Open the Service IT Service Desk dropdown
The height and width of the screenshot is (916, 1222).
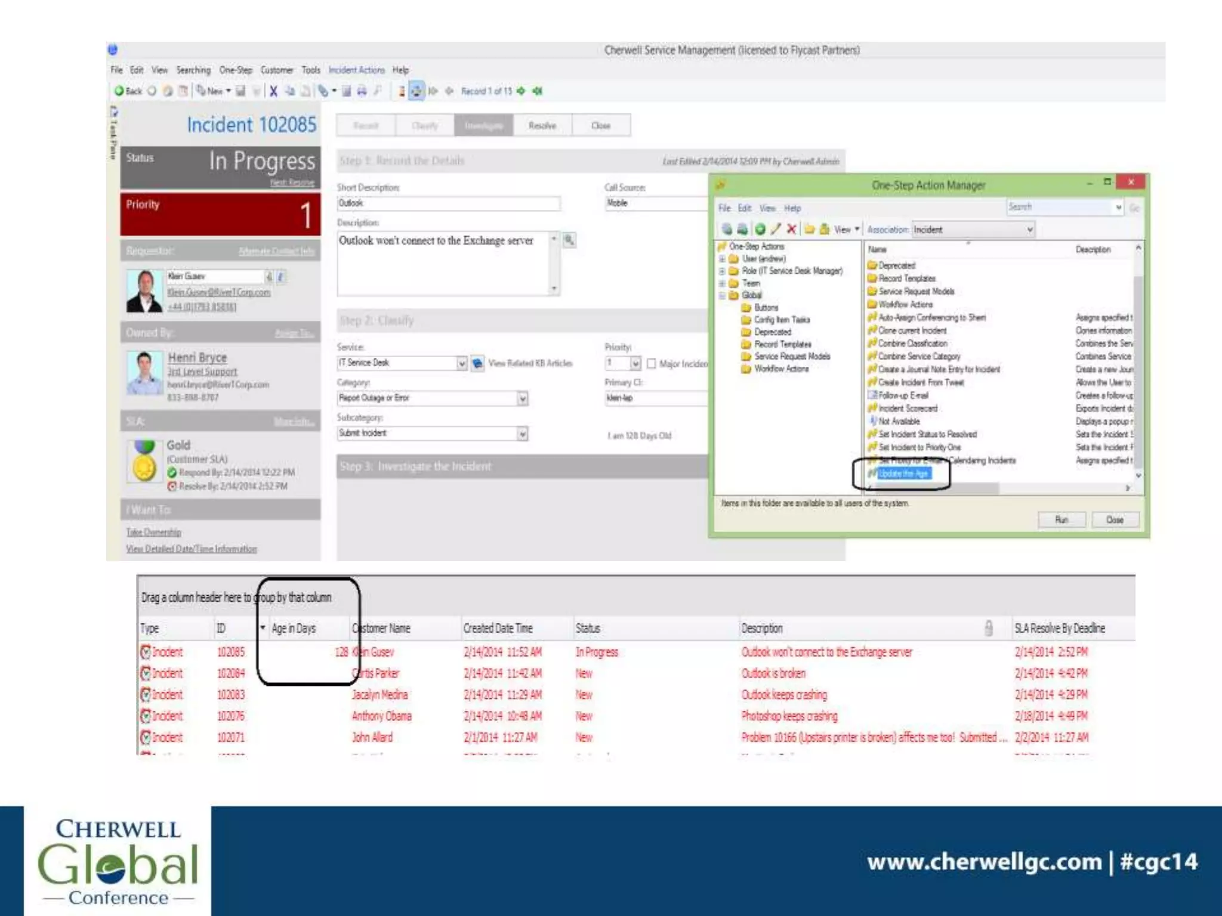(x=461, y=363)
